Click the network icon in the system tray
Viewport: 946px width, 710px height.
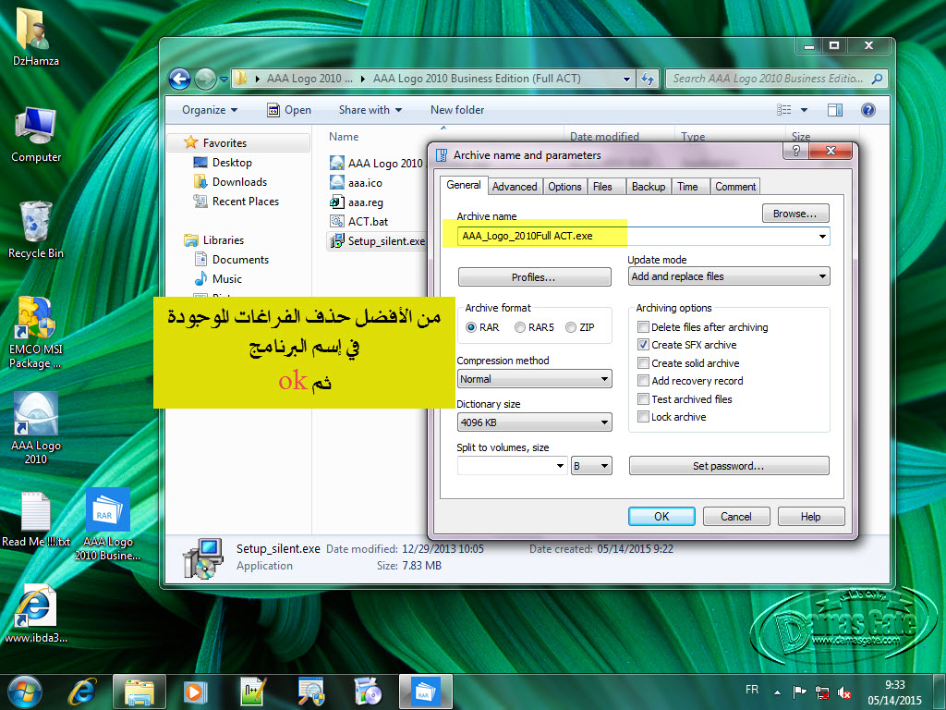821,692
